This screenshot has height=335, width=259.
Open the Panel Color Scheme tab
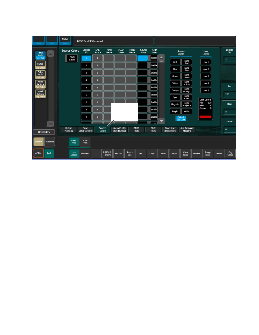pyautogui.click(x=86, y=130)
